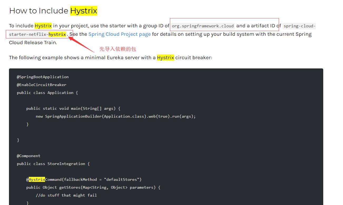This screenshot has width=343, height=205.
Task: Click the @HystrixCommand fallbackMethod line
Action: (x=84, y=179)
